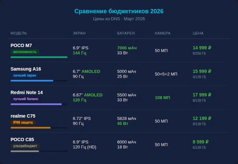Click the "лучший баланс" badge
238x164 pixels.
26,99
